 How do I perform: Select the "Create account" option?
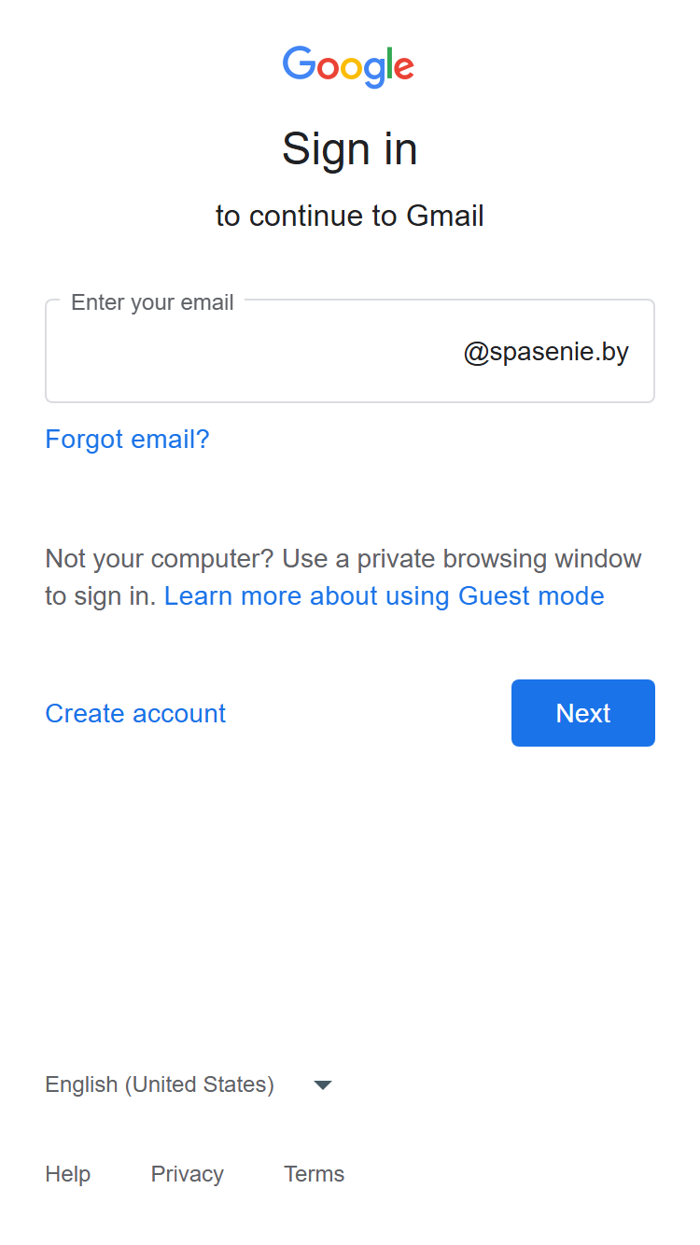pos(135,713)
